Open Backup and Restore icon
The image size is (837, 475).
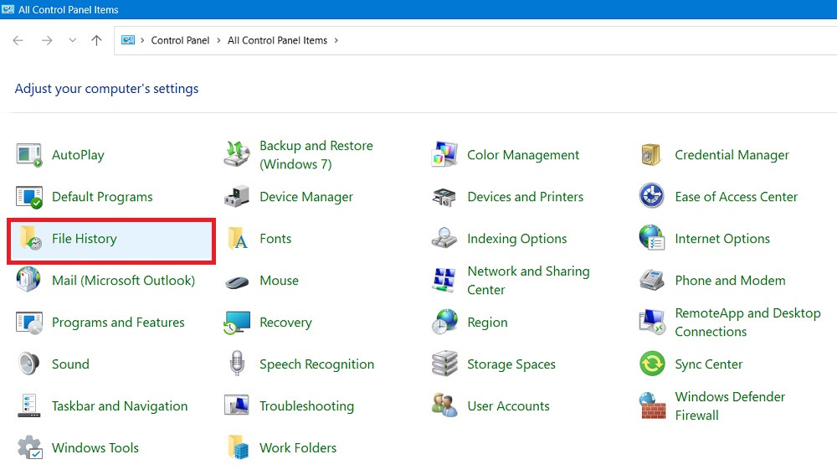pos(237,155)
